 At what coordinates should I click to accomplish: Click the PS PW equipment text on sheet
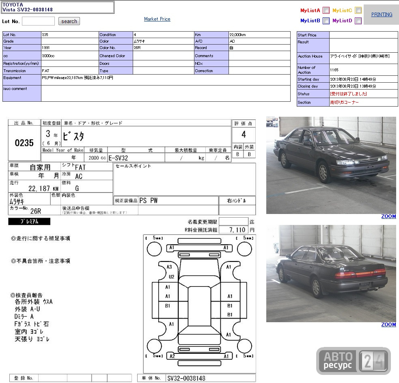pyautogui.click(x=148, y=201)
